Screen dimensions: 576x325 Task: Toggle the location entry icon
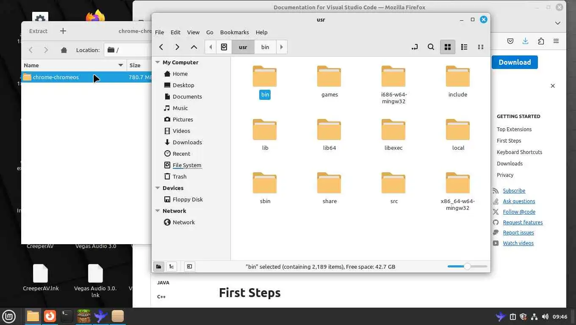click(415, 47)
